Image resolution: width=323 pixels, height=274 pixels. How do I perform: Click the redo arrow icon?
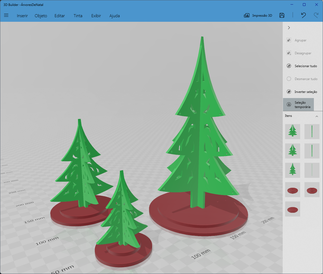point(316,15)
